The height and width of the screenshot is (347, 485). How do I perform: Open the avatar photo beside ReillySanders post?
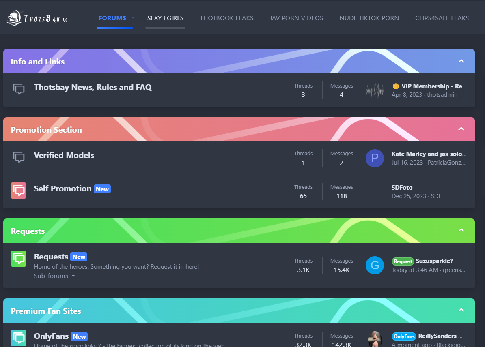coord(375,339)
